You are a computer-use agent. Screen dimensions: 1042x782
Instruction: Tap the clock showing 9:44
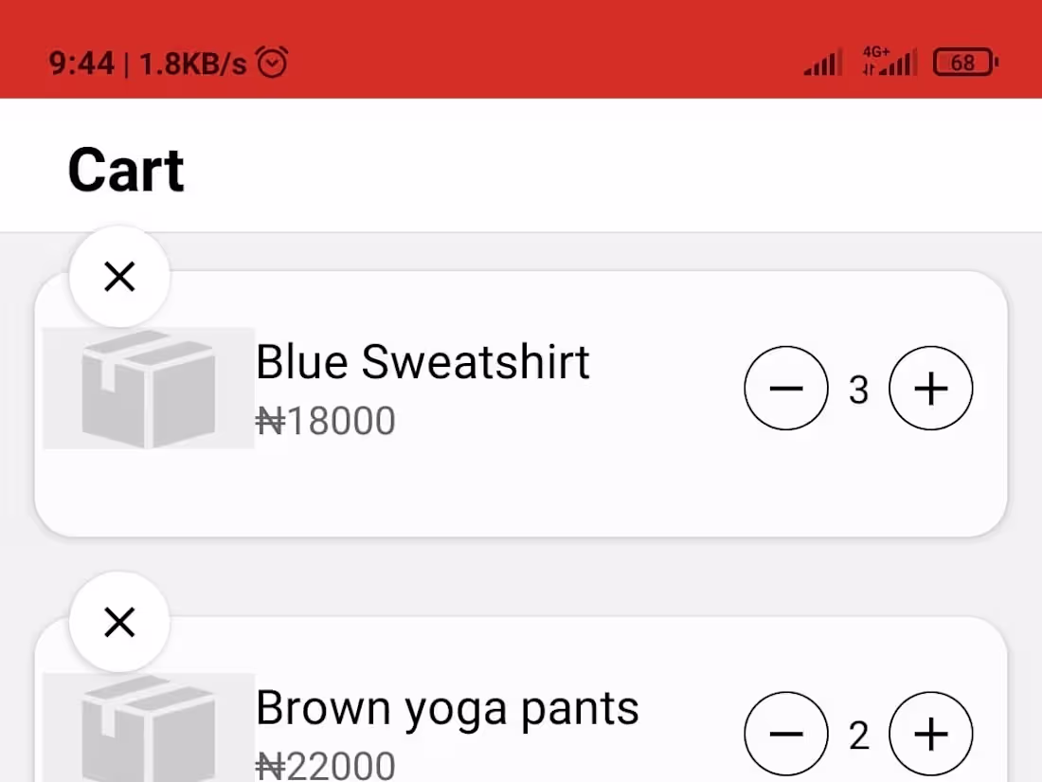81,63
